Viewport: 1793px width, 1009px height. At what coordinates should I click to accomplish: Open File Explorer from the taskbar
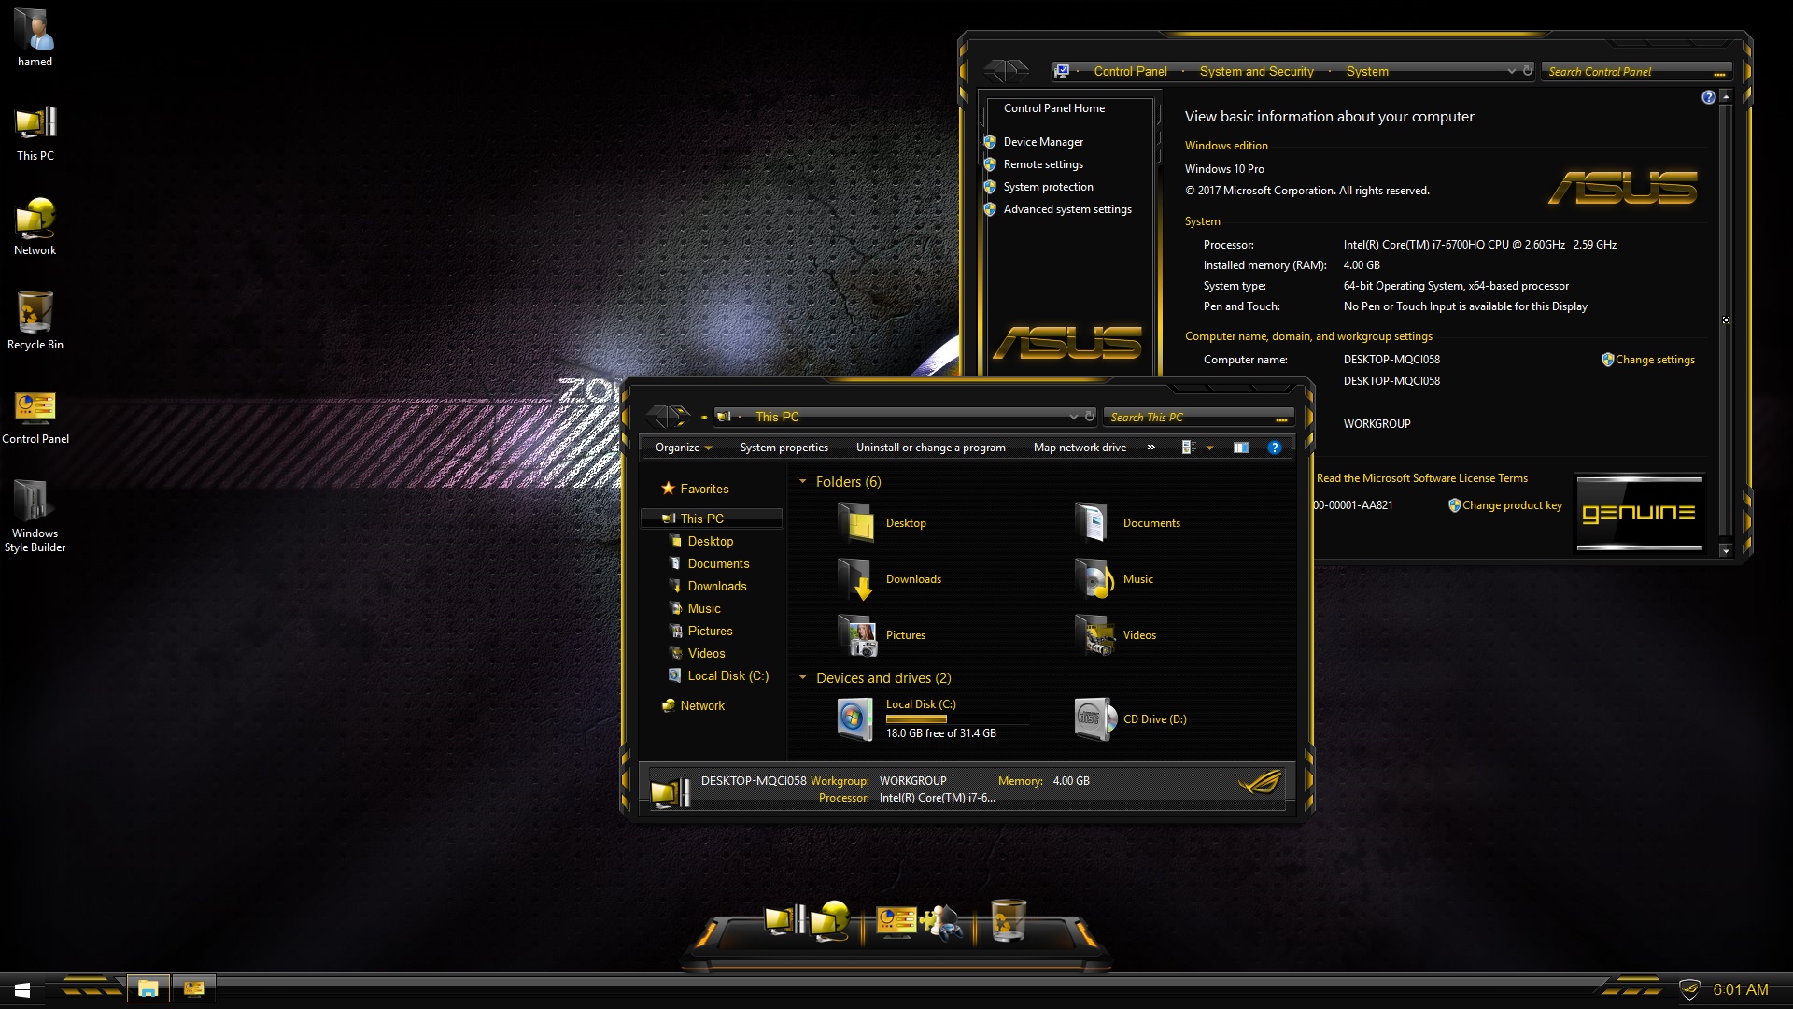(148, 988)
